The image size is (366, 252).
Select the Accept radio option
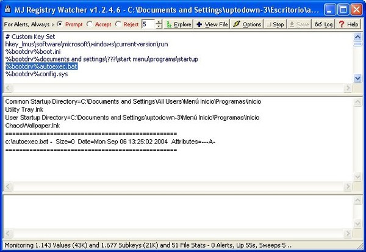(90, 24)
